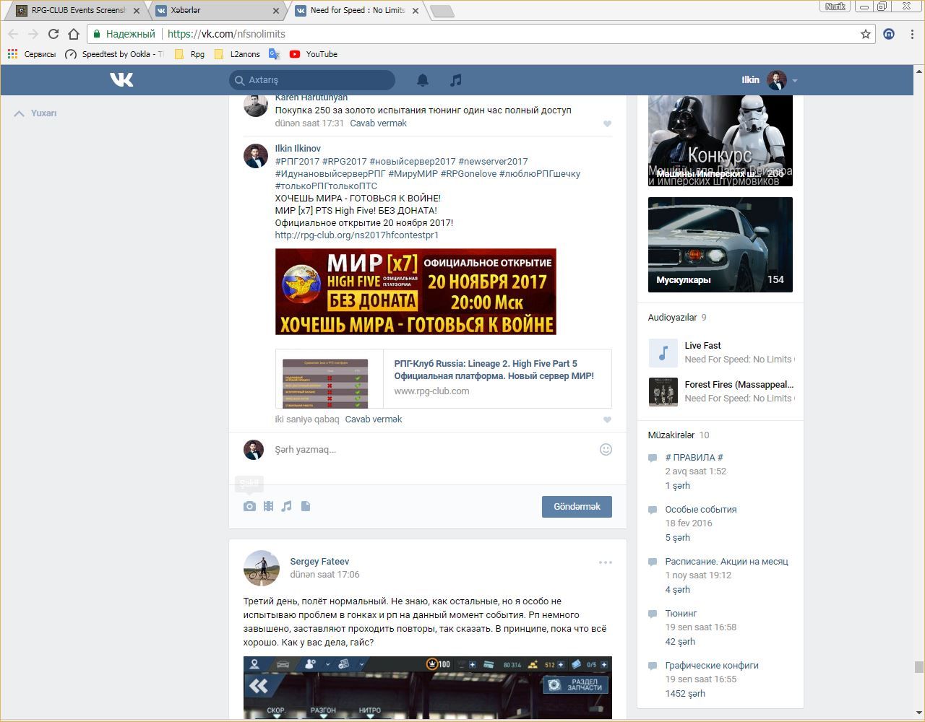Viewport: 925px width, 722px height.
Task: Play the Forest Fires track
Action: tap(663, 392)
